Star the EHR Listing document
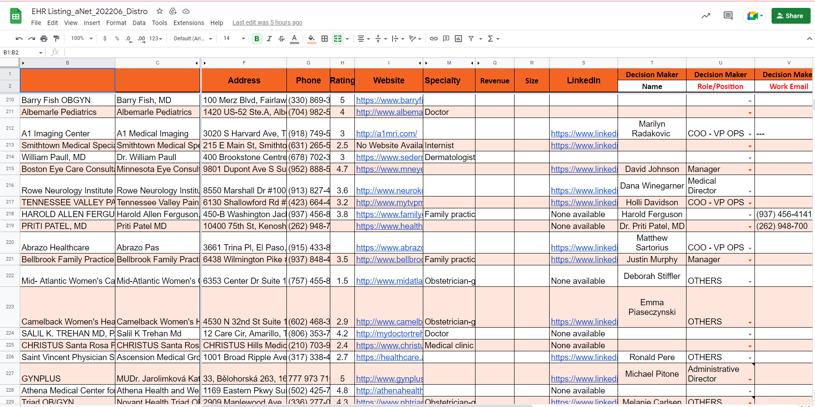The height and width of the screenshot is (407, 815). tap(160, 11)
